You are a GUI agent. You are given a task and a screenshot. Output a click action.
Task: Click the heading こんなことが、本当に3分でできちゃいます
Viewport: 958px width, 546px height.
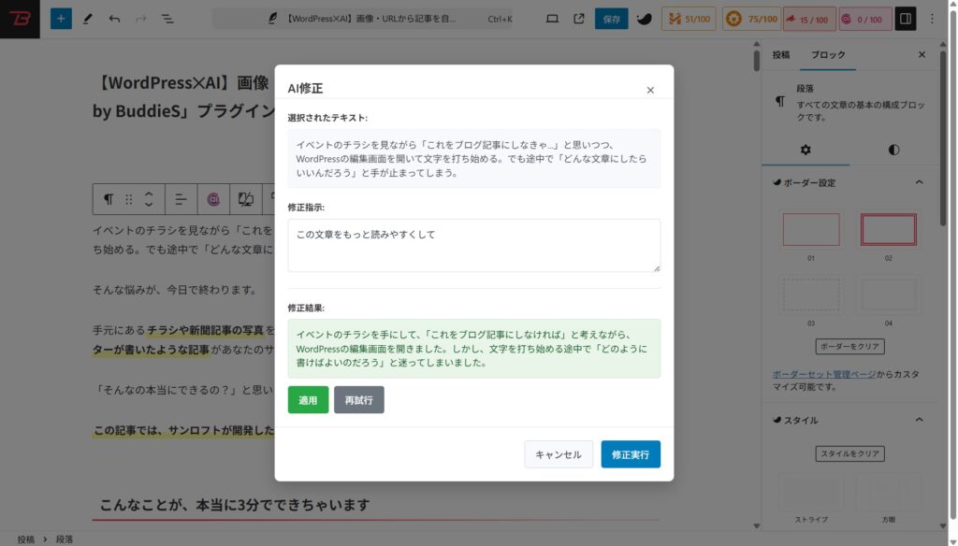tap(235, 505)
